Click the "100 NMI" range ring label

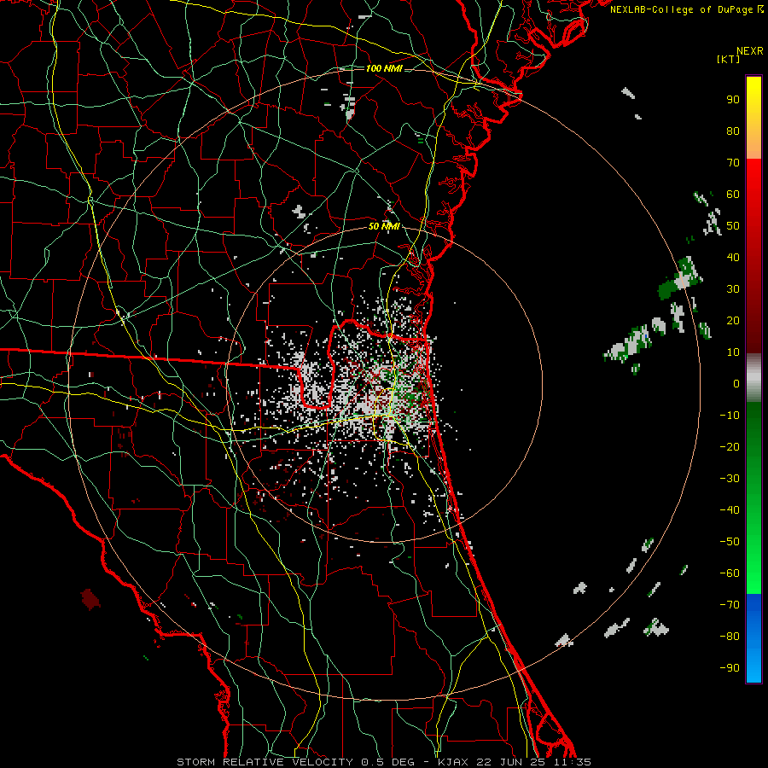click(x=384, y=68)
